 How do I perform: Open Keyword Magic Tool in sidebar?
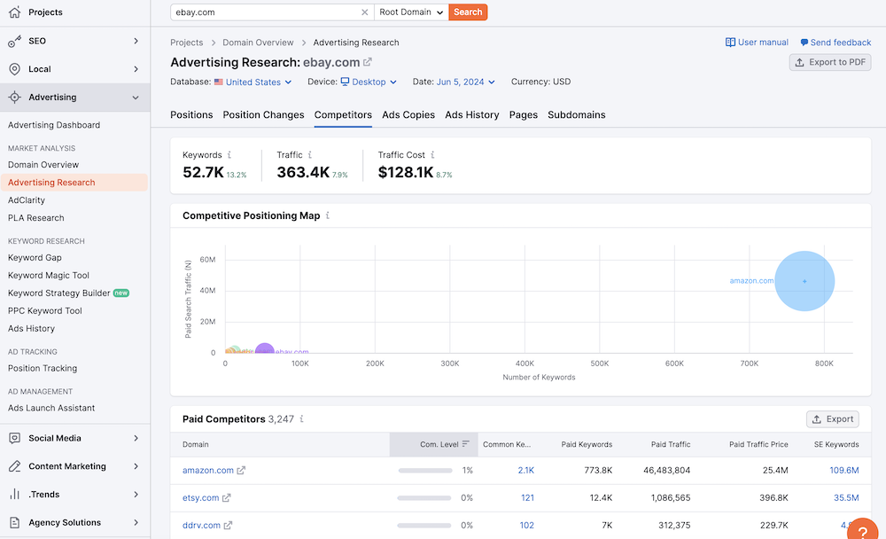[x=49, y=276]
